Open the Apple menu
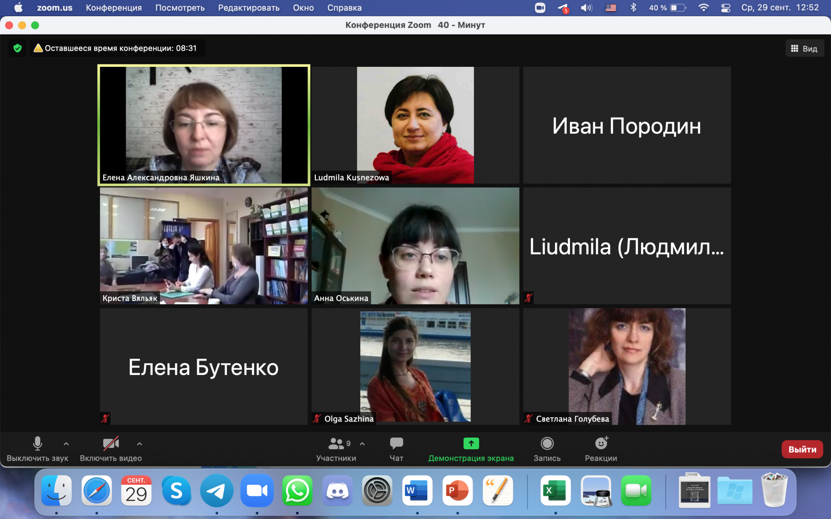831x519 pixels. 18,7
